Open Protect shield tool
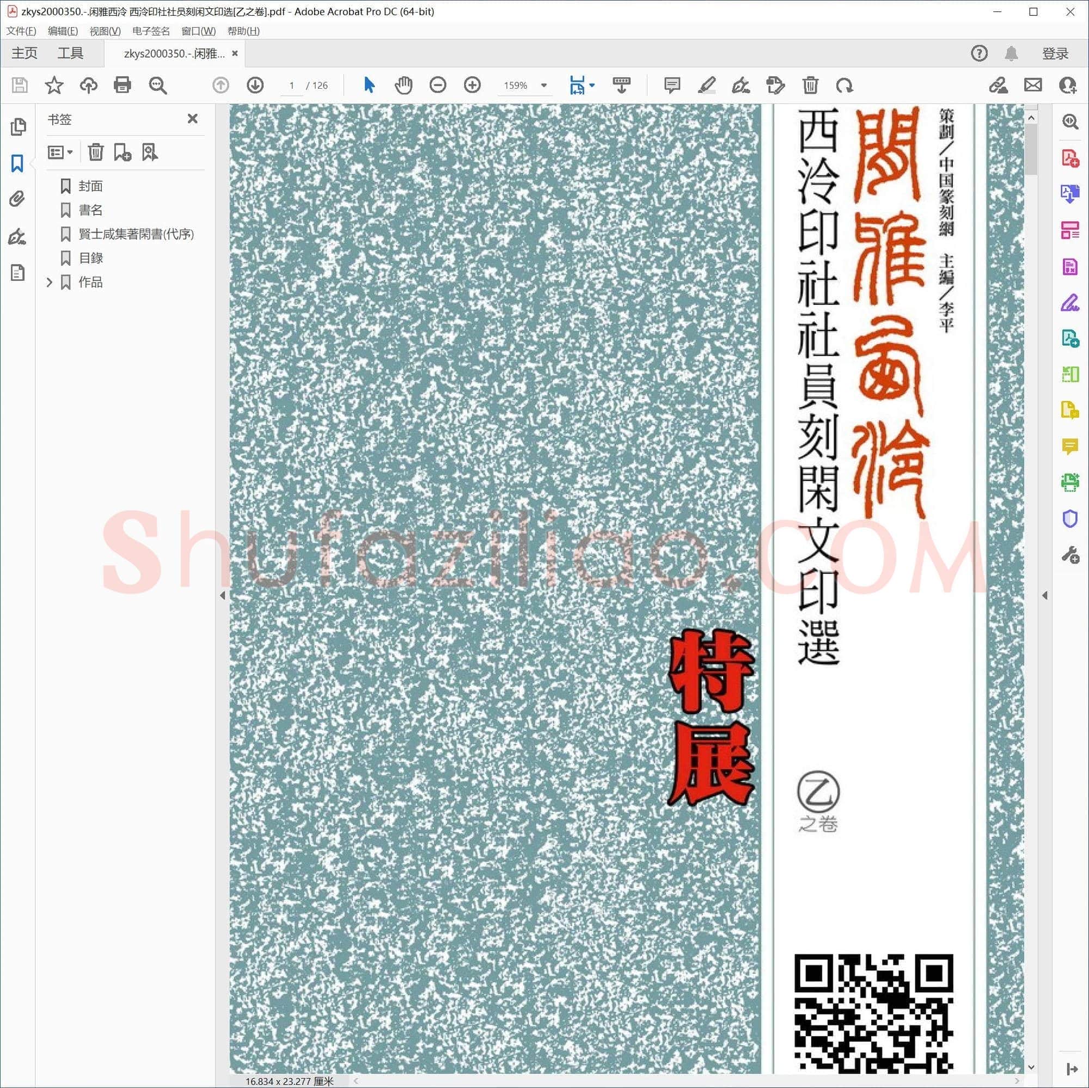 point(1070,518)
